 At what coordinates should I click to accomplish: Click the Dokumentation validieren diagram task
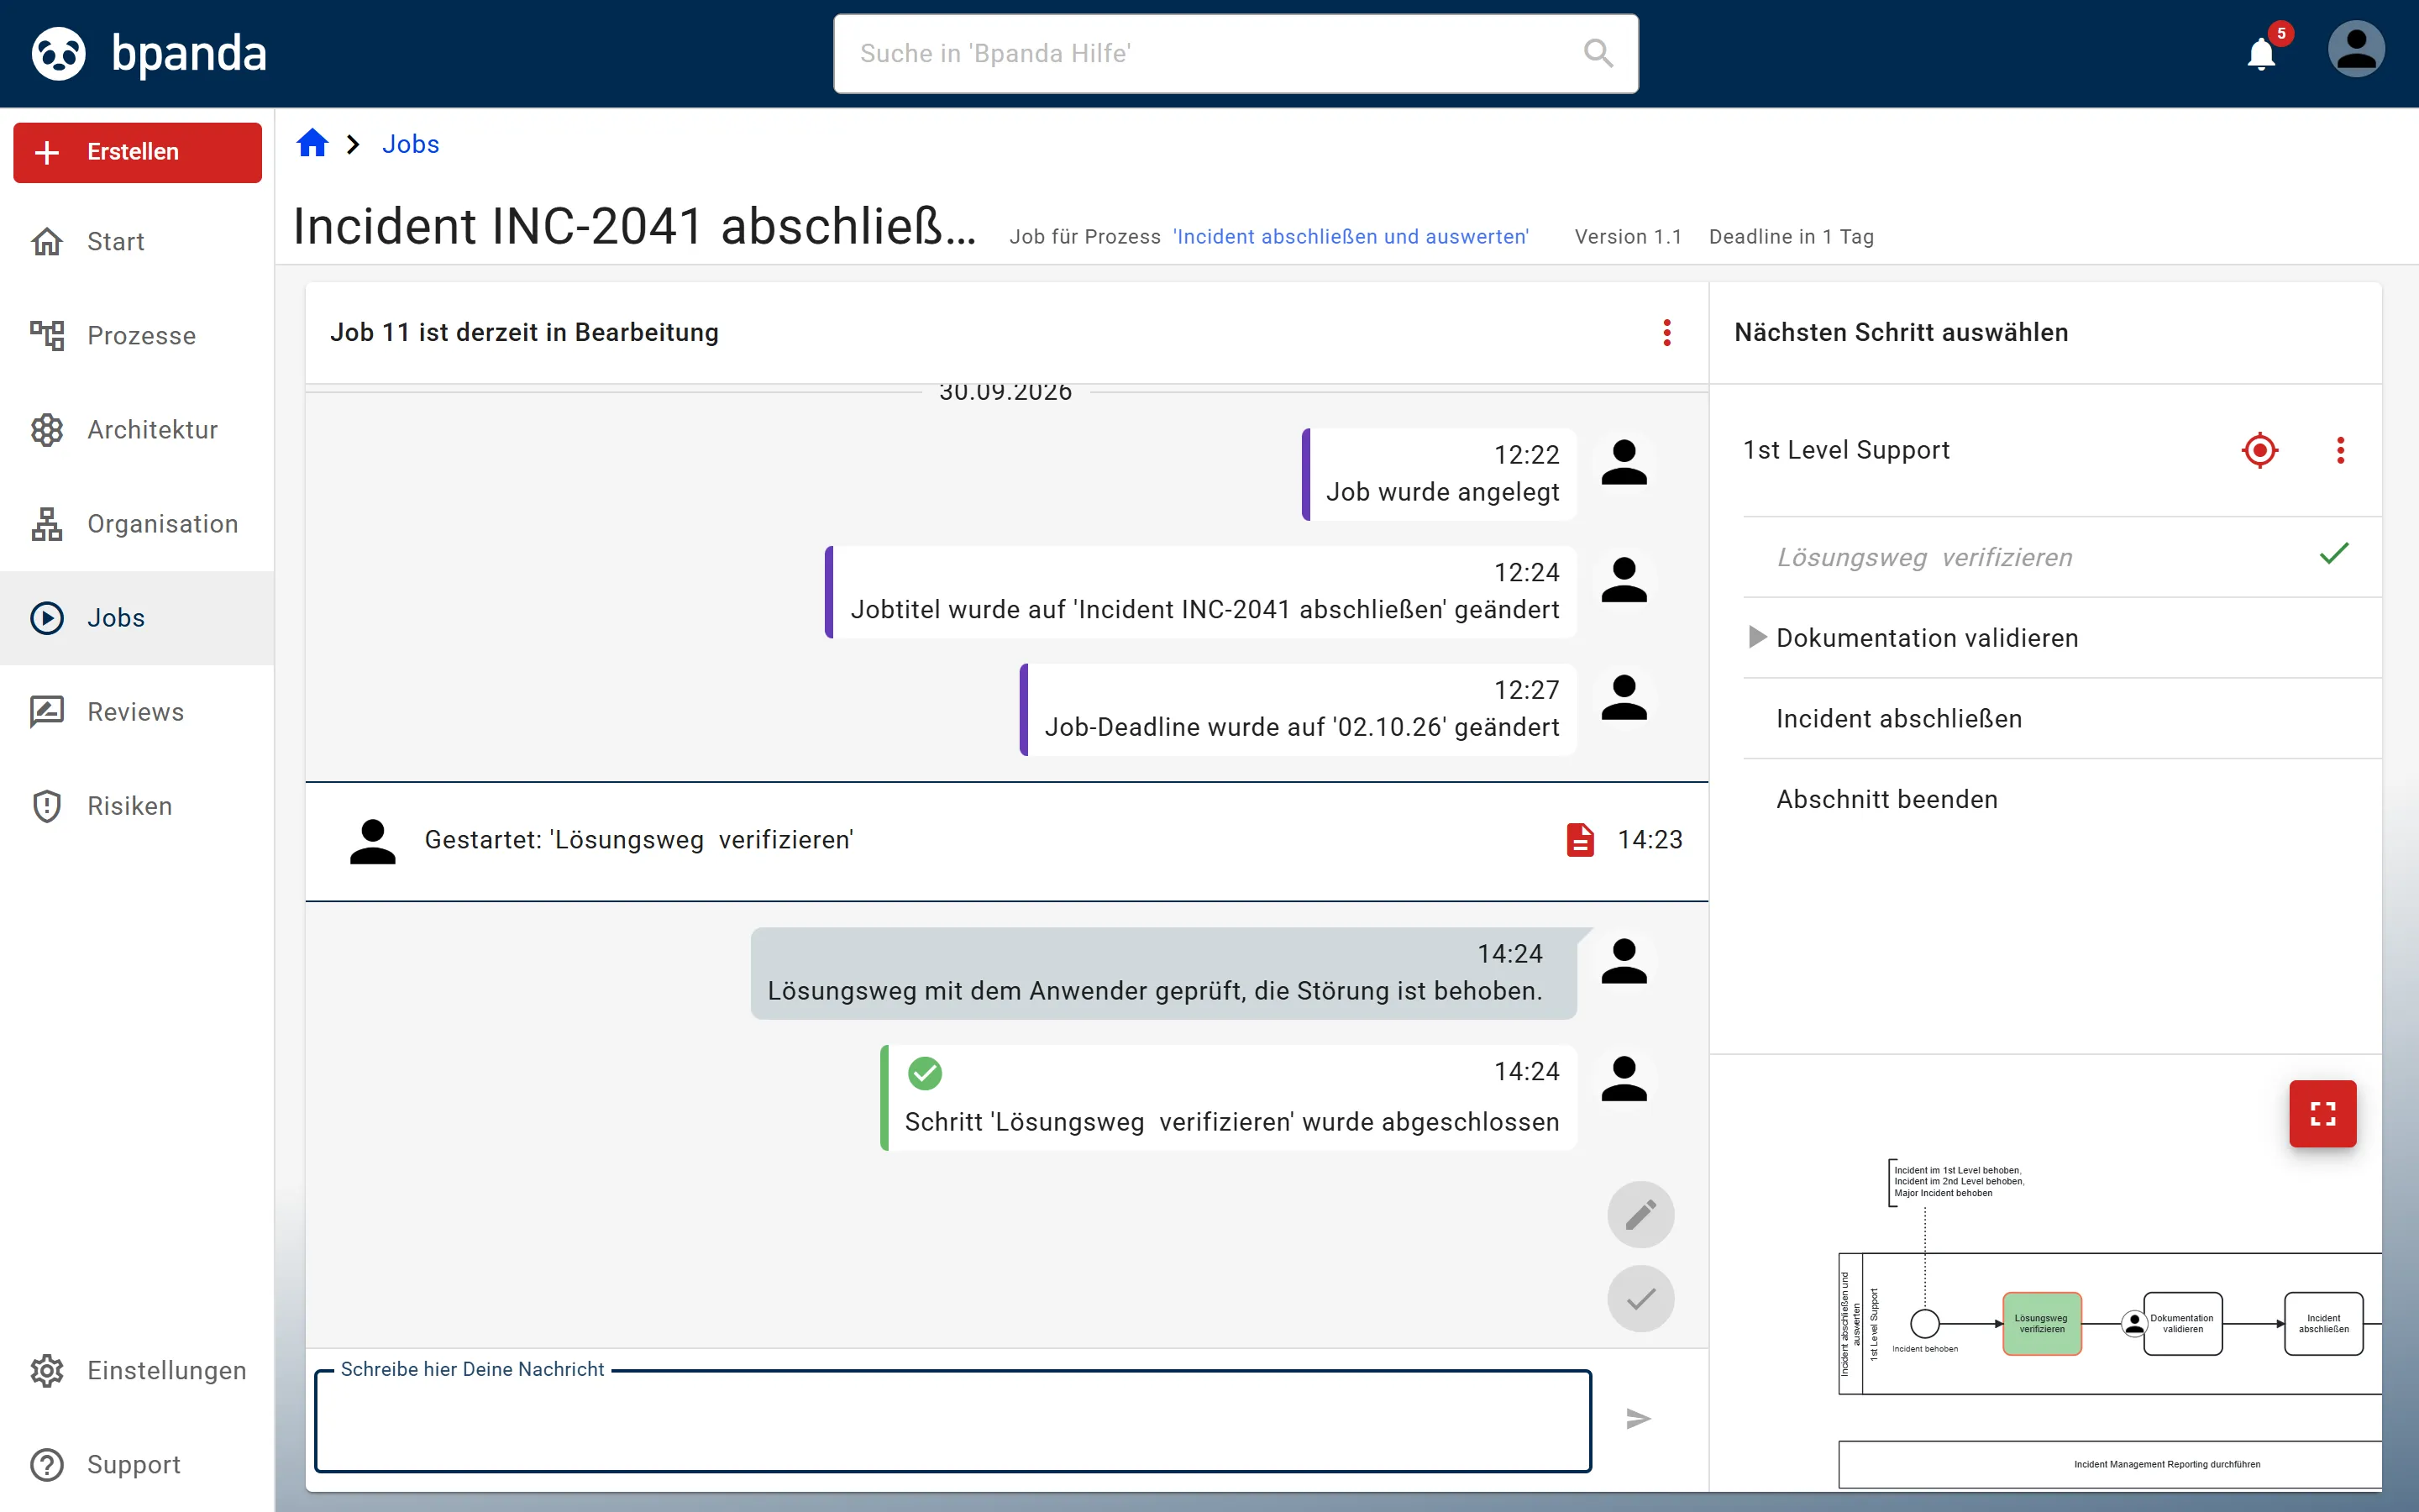click(2182, 1323)
